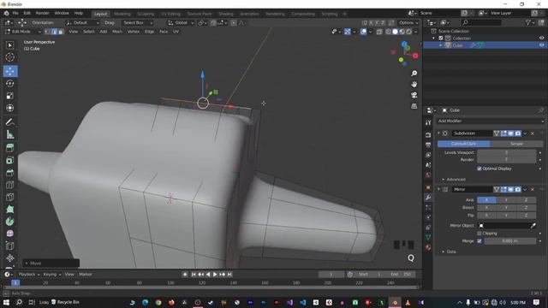This screenshot has height=308, width=548.
Task: Open the Object Data properties tab icon
Action: [x=428, y=238]
